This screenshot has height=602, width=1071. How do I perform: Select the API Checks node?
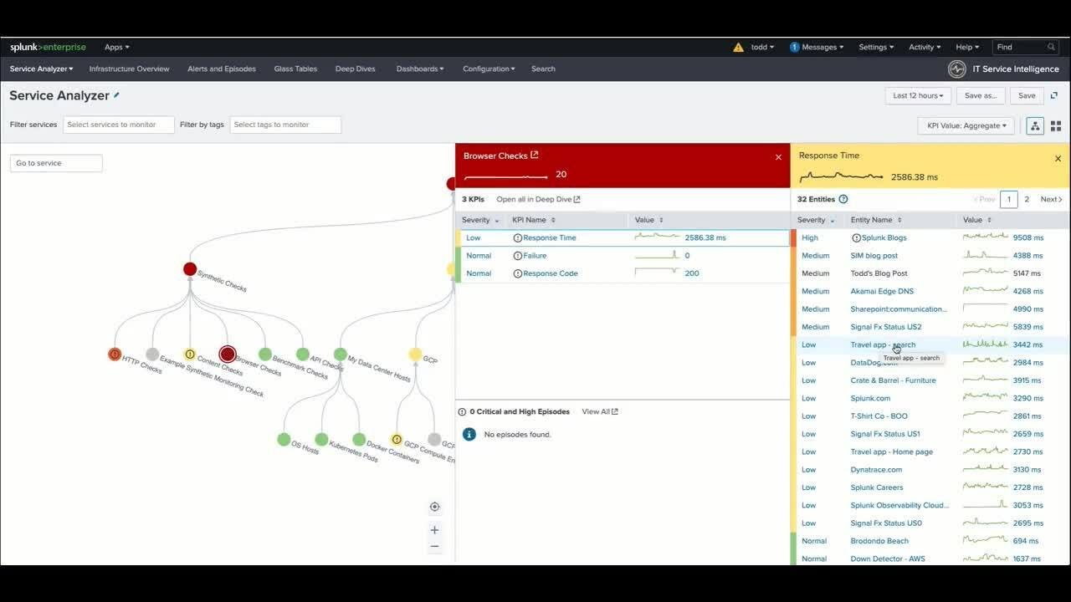[303, 355]
